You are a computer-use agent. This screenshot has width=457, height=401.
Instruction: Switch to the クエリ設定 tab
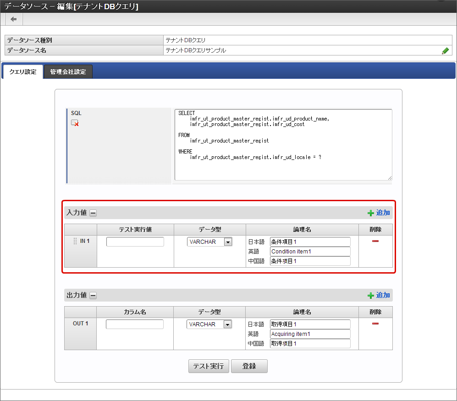(x=22, y=72)
